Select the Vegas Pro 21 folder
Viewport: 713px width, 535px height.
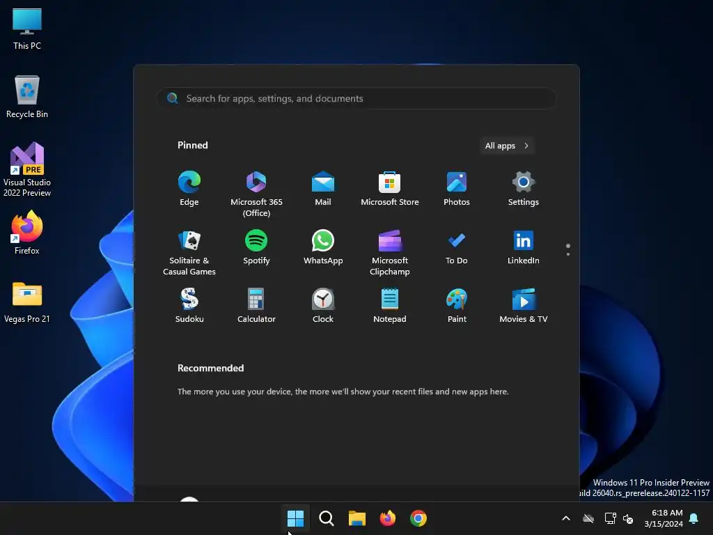point(27,302)
